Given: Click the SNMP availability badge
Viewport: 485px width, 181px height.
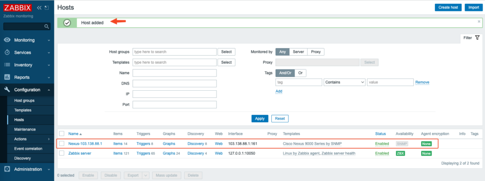Looking at the screenshot, I should point(402,144).
